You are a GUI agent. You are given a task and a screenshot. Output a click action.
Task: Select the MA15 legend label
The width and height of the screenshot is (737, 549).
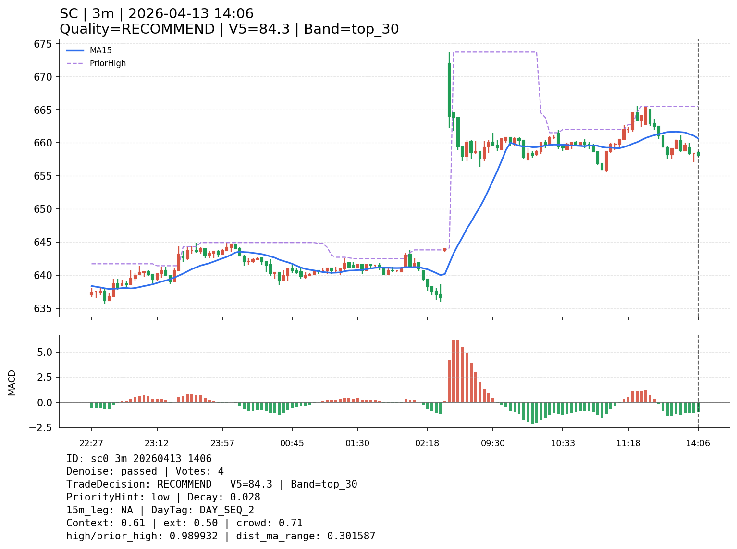100,50
